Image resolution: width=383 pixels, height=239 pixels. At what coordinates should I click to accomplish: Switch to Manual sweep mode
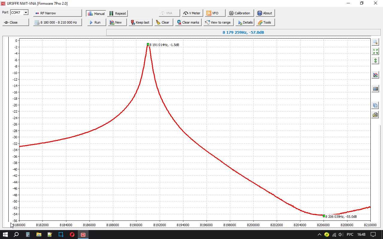click(96, 13)
